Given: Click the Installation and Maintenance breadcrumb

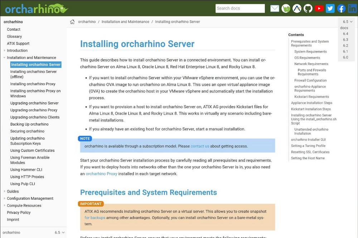Looking at the screenshot, I should click(x=125, y=22).
